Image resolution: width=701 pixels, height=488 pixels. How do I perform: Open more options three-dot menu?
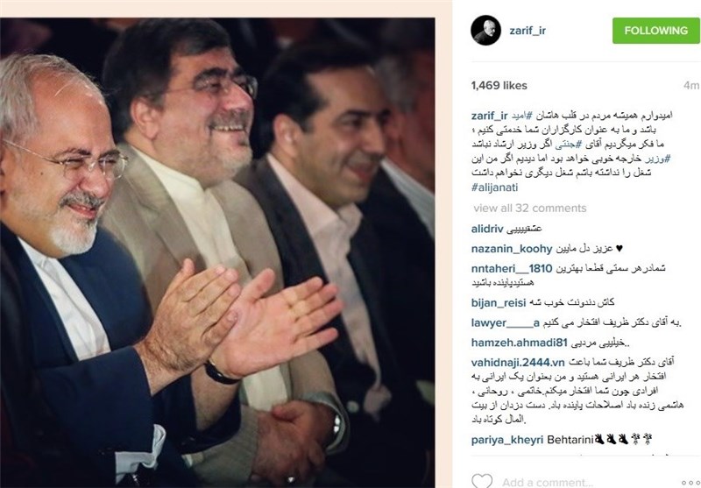point(690,484)
